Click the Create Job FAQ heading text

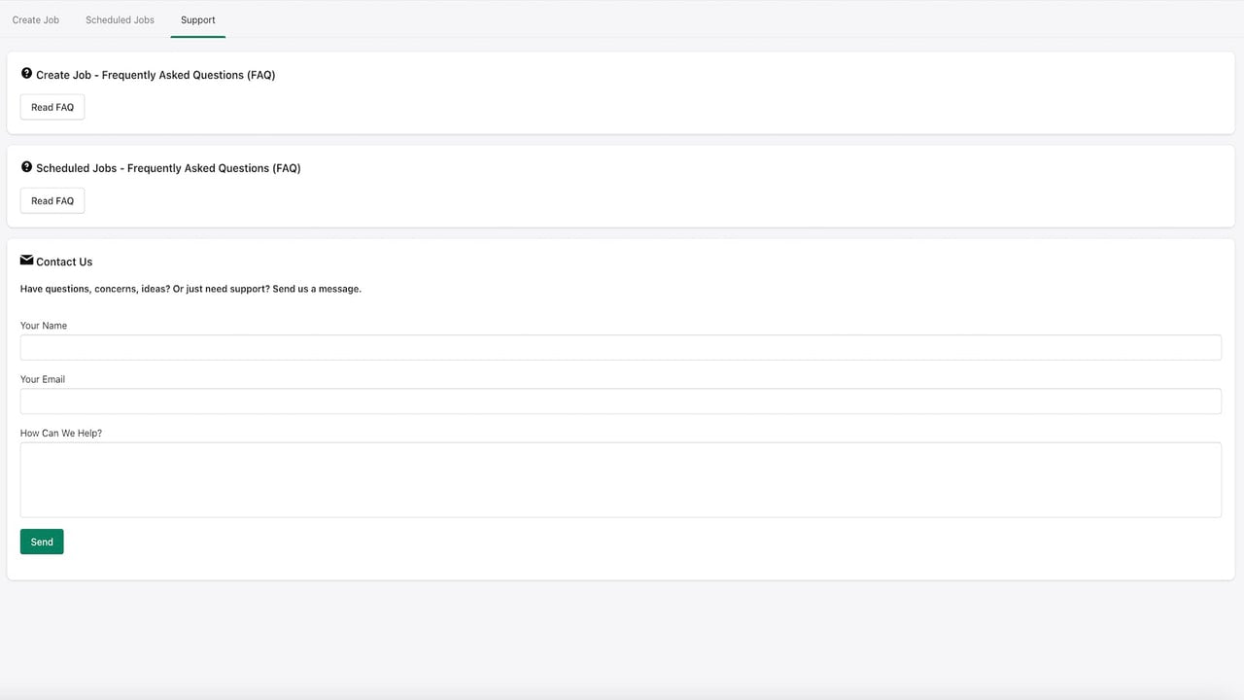tap(155, 75)
